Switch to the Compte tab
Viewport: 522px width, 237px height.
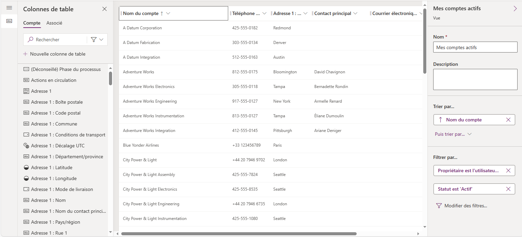pyautogui.click(x=32, y=23)
